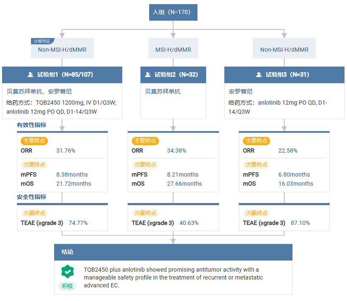Click the green positive badge icon

67,272
